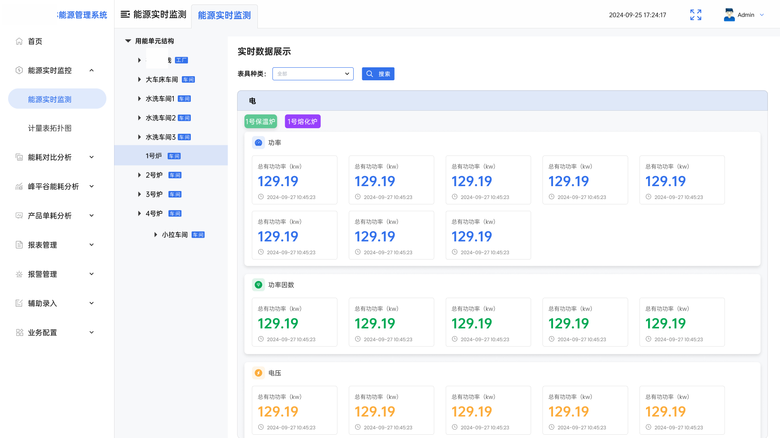Click the green 功率因数 section icon
The height and width of the screenshot is (438, 780).
[258, 285]
